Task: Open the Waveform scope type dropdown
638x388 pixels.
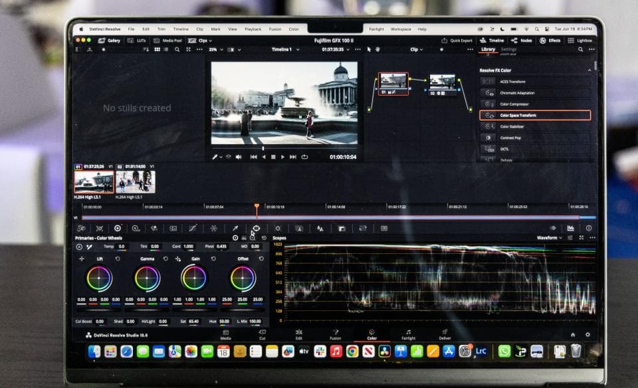Action: [550, 238]
